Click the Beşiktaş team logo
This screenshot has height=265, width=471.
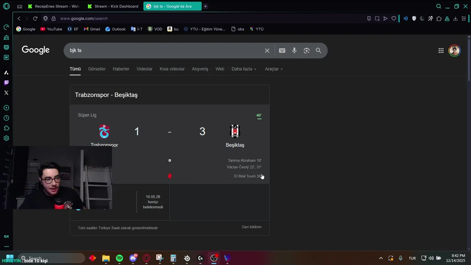point(235,131)
